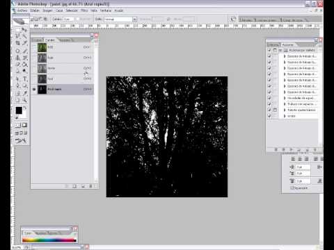Click Jump to ImageReady button

point(21,140)
